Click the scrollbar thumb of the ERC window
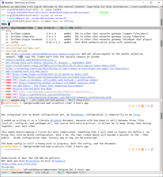 click(161, 22)
